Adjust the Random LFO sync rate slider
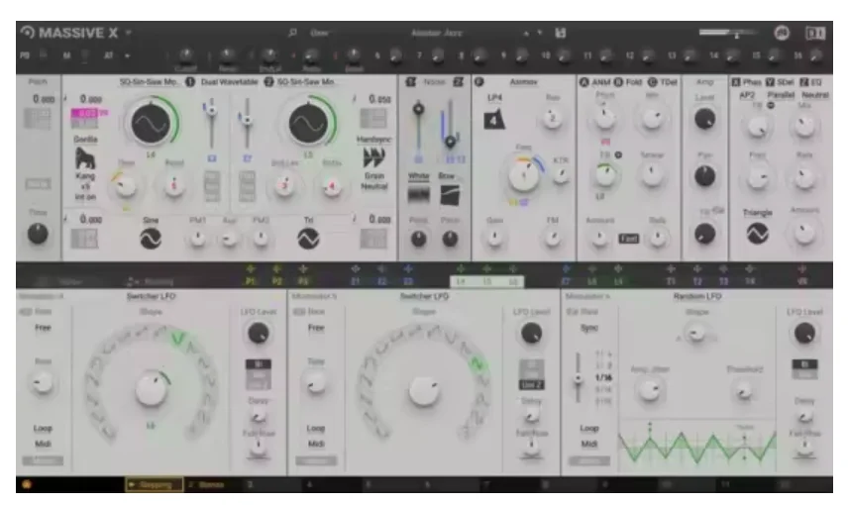 (x=579, y=377)
